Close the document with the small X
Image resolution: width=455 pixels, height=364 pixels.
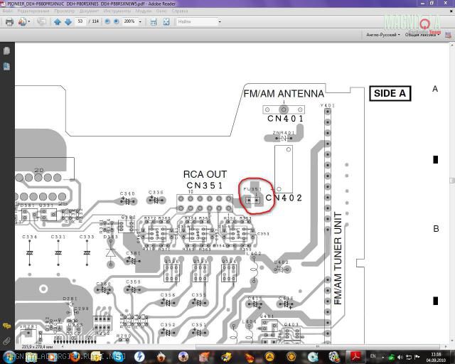point(451,11)
